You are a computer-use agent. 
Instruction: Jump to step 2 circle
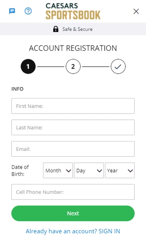(x=73, y=67)
